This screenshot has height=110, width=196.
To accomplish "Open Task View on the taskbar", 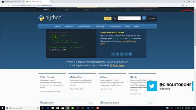I will 43,108.
